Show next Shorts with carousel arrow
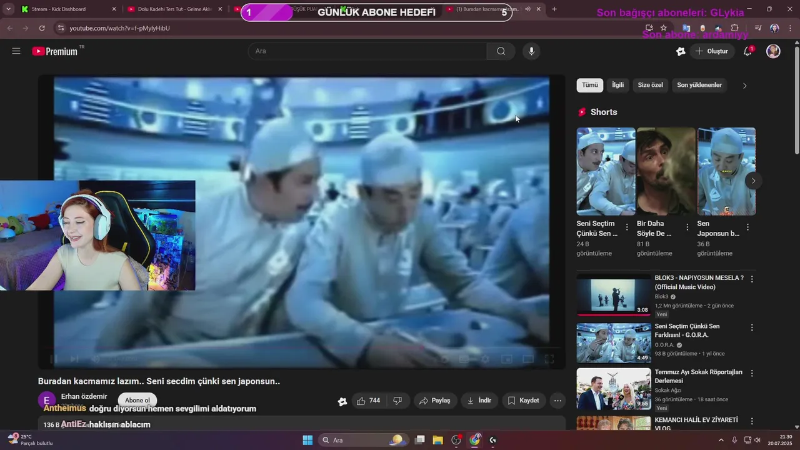The image size is (800, 450). click(753, 181)
